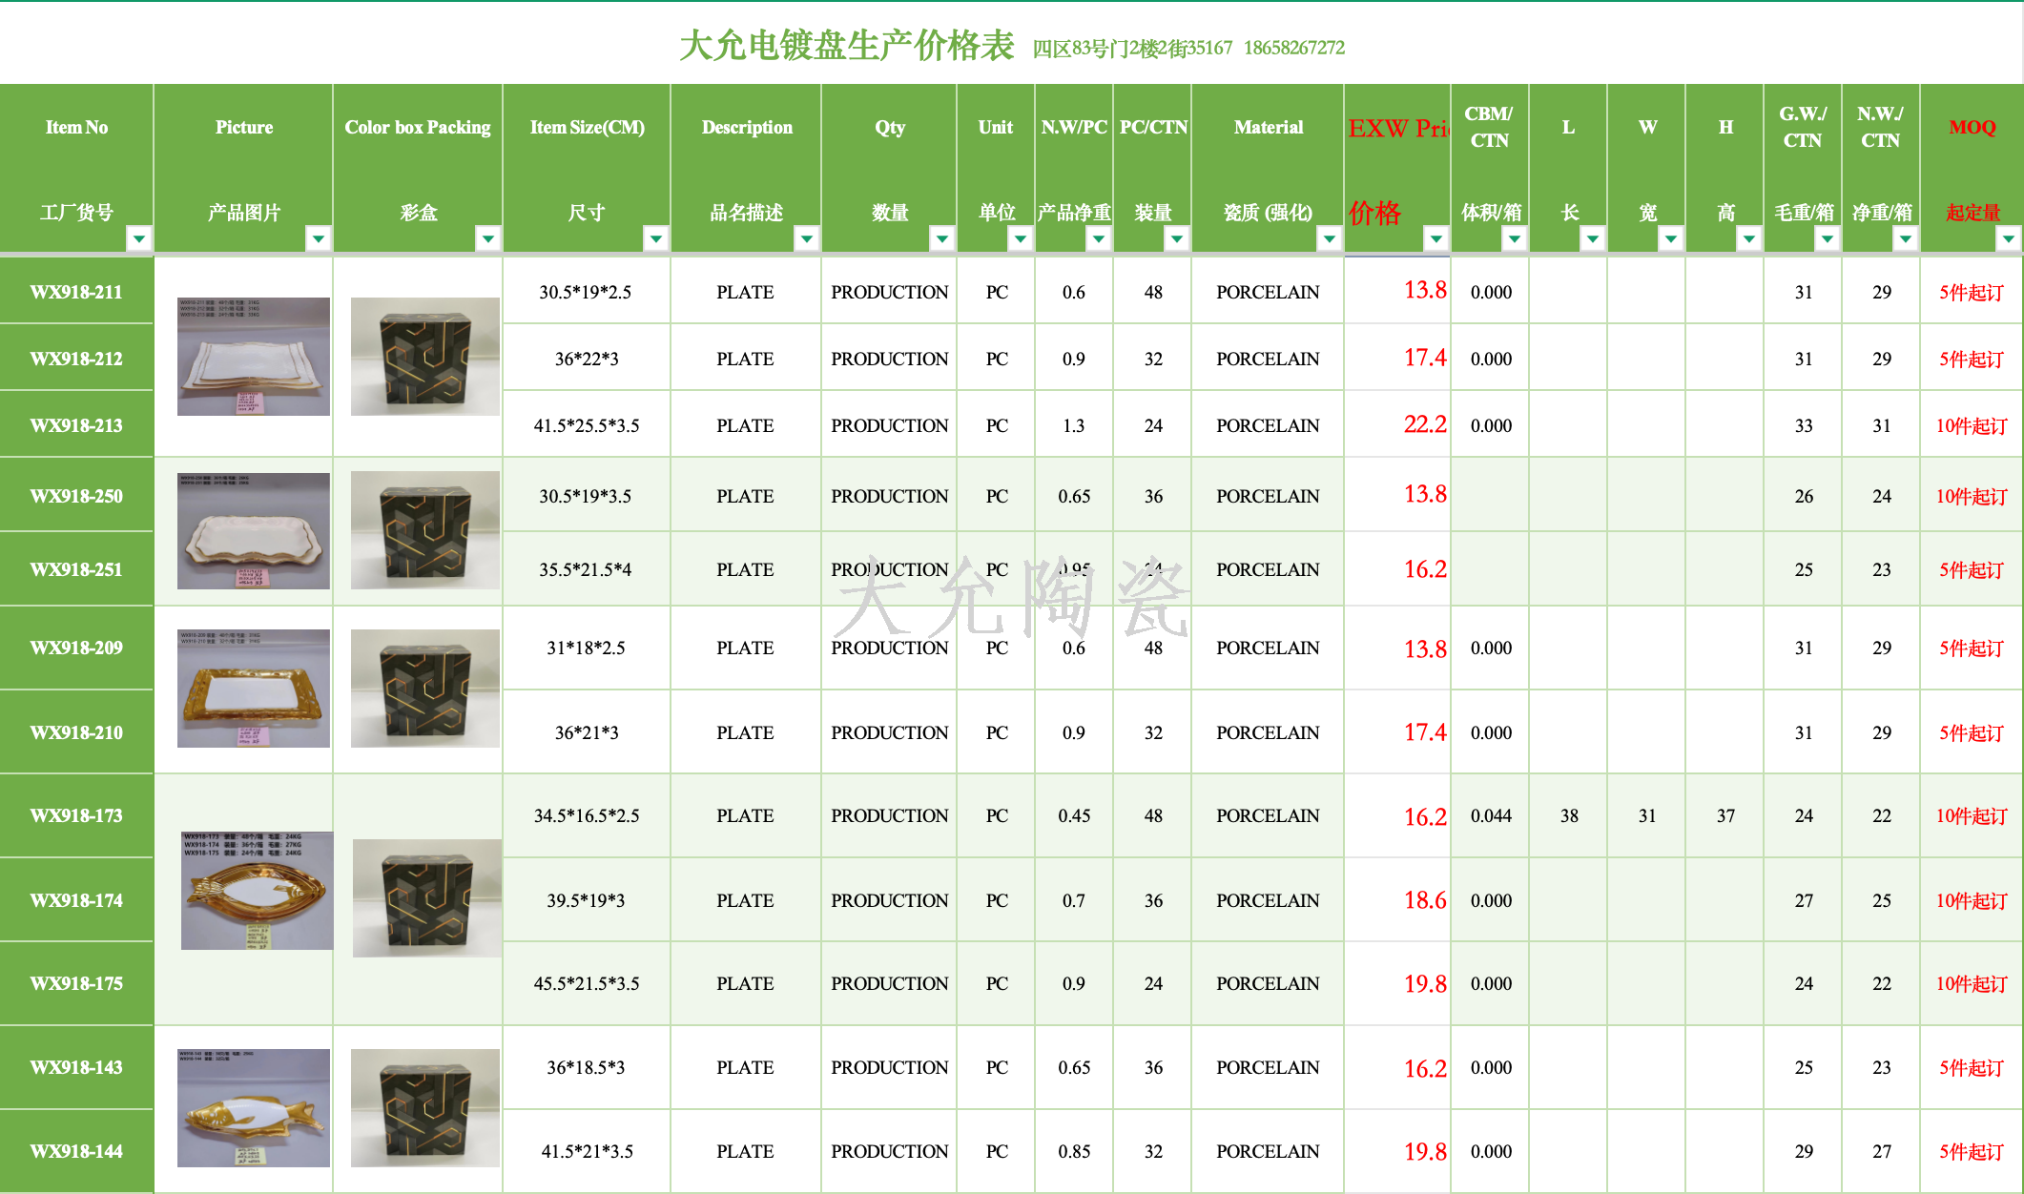Click the Description column filter arrow

807,238
